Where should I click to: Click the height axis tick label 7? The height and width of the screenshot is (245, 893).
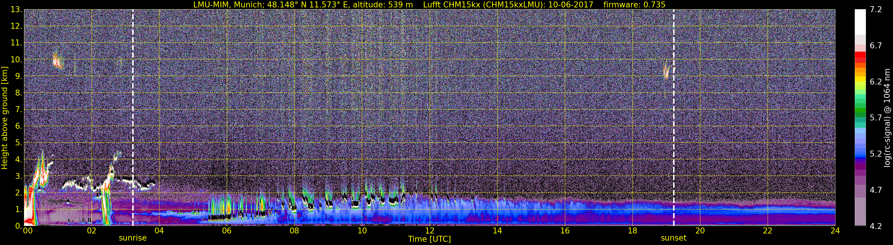[x=18, y=110]
